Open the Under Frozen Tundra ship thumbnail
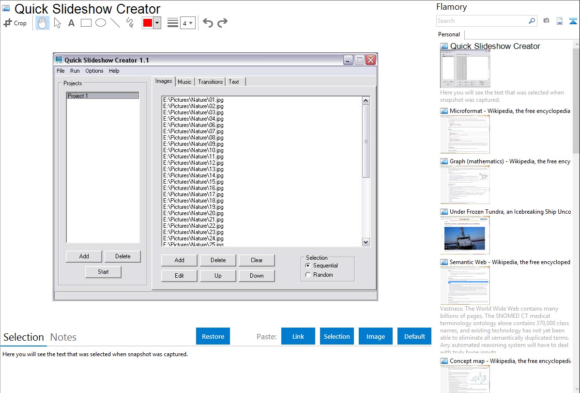The width and height of the screenshot is (580, 393). [x=465, y=236]
